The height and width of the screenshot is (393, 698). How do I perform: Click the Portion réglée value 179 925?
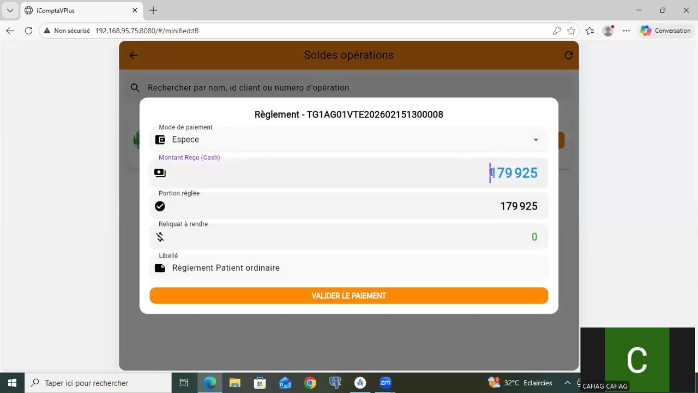tap(519, 206)
